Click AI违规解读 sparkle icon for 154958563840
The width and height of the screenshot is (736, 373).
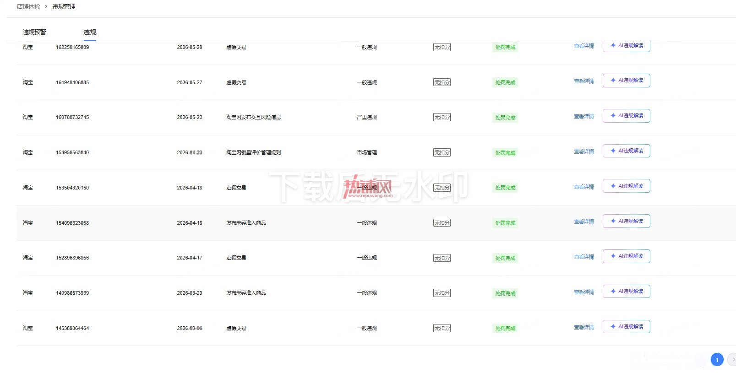(613, 151)
